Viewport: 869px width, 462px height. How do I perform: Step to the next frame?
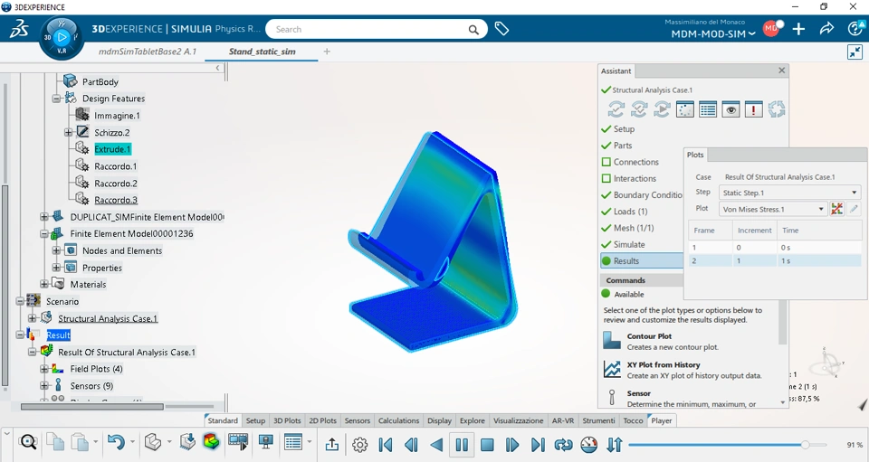512,444
